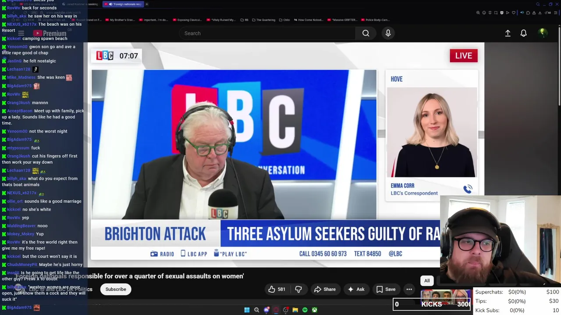
Task: Open 'Massive GRIFTER...' bookmark
Action: click(x=342, y=20)
